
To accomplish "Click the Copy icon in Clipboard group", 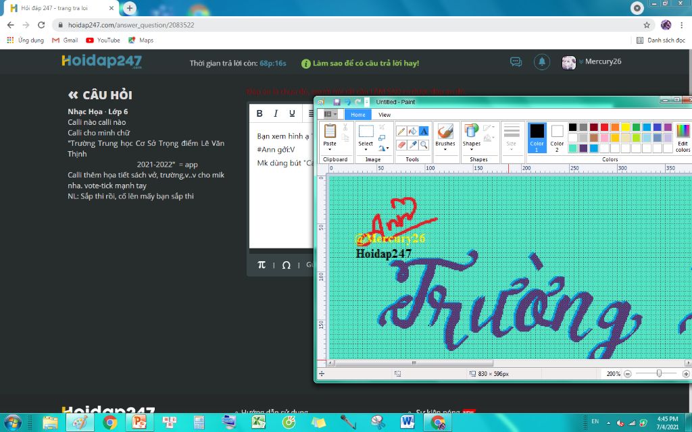I will (345, 138).
